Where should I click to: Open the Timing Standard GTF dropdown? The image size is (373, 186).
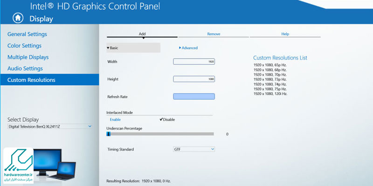click(194, 149)
